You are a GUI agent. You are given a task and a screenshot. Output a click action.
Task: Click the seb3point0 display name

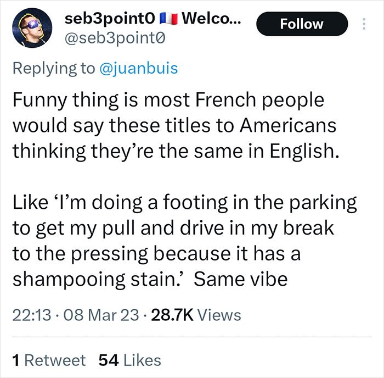(x=110, y=19)
